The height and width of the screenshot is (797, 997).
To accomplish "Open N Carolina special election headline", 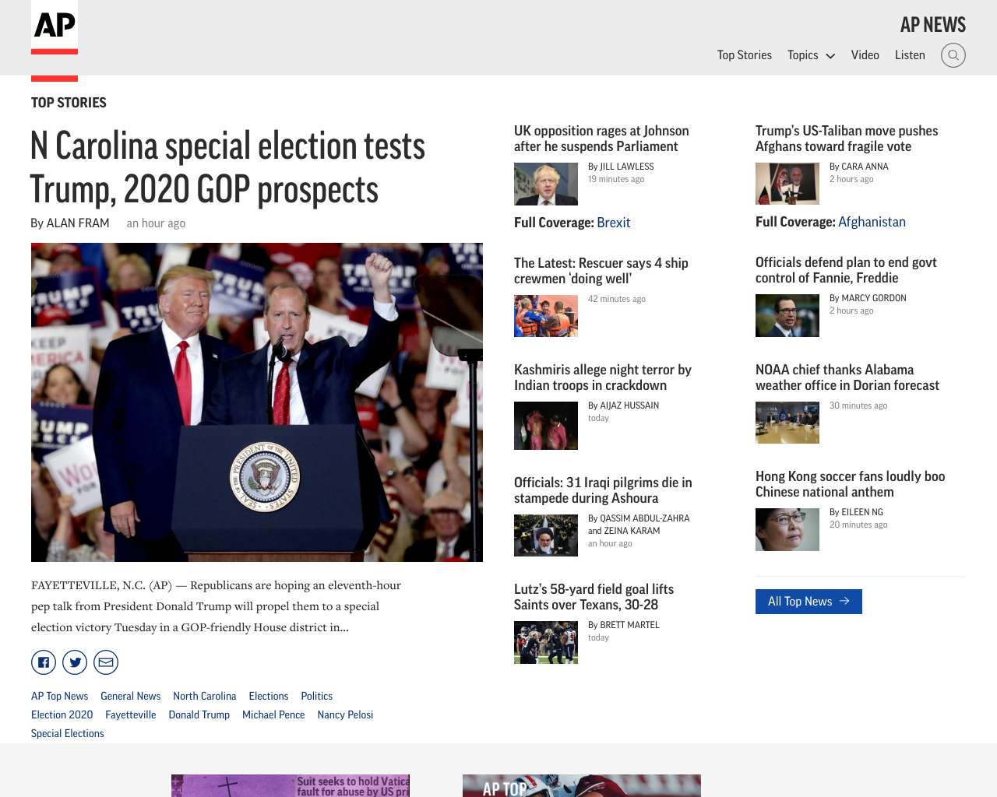I will (x=227, y=167).
